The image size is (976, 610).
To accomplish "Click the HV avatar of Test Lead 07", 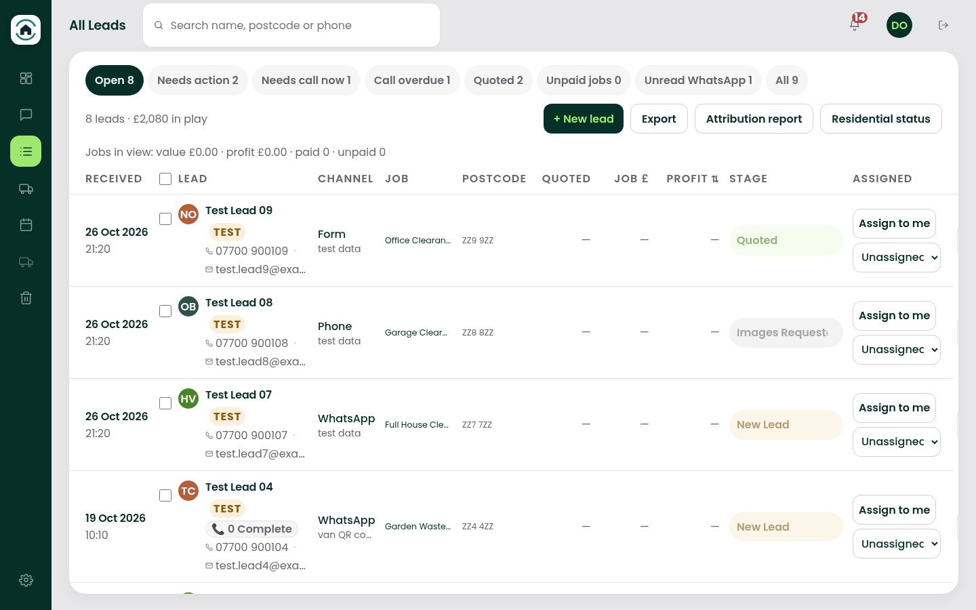I will tap(188, 399).
